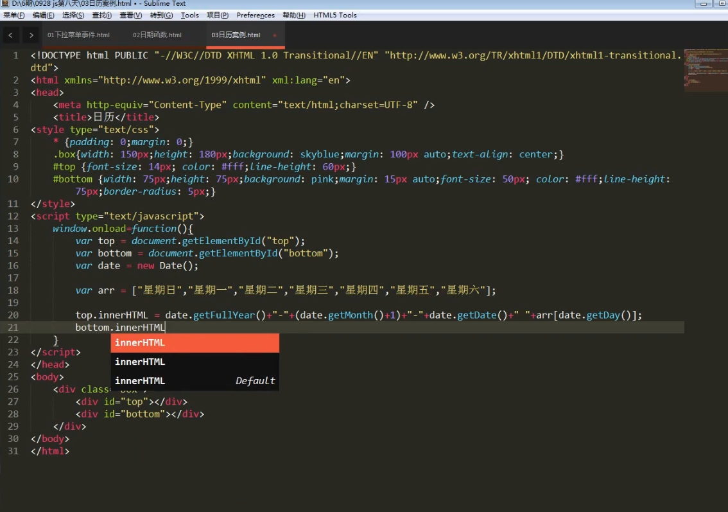
Task: Switch to 02日期函数.html tab
Action: [x=157, y=35]
